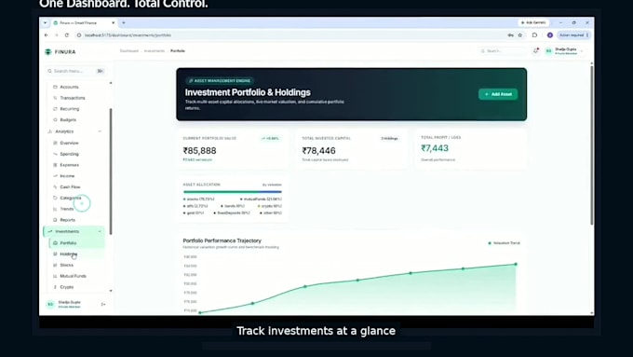Close the Finura browser tab
The height and width of the screenshot is (357, 633).
113,22
